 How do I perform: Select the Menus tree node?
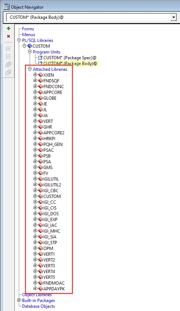click(29, 35)
